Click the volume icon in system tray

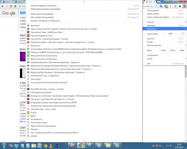pyautogui.click(x=160, y=146)
